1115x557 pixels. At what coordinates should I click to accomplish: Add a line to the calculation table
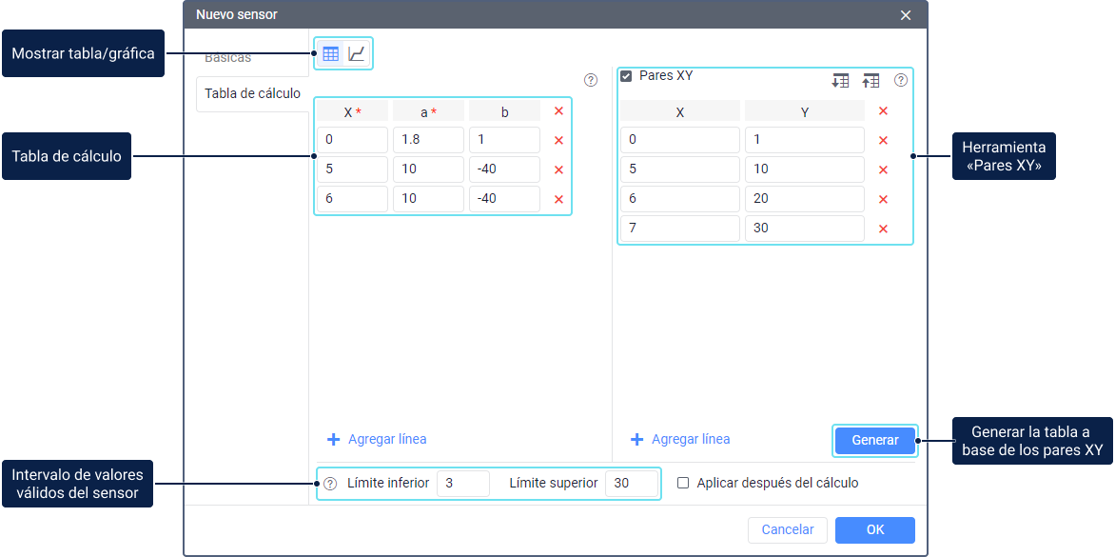[x=377, y=439]
